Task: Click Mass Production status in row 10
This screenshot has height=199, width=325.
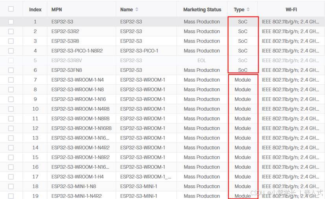Action: (202, 109)
